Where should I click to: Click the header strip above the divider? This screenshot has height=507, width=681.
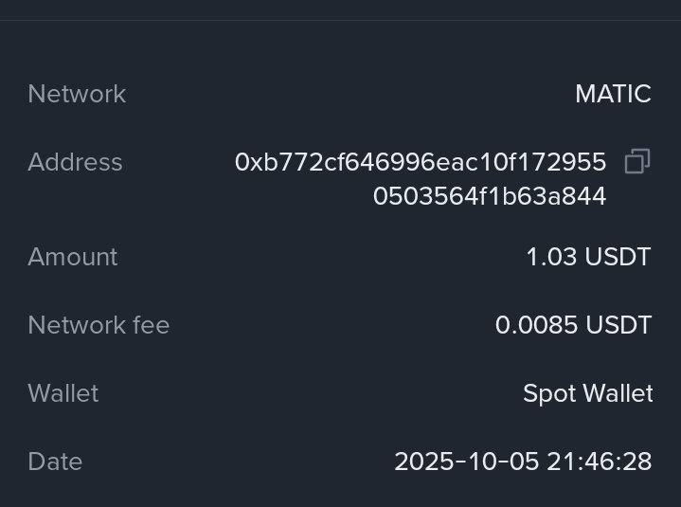(340, 9)
